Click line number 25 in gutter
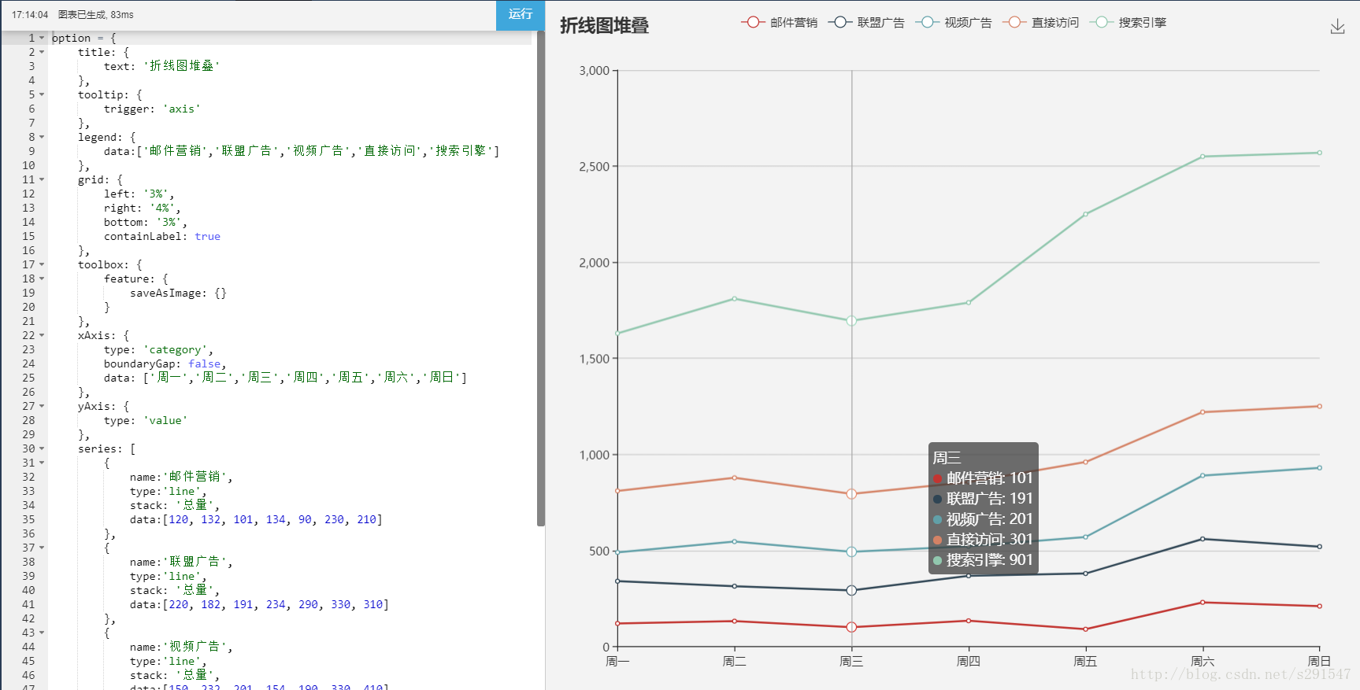 pyautogui.click(x=28, y=378)
